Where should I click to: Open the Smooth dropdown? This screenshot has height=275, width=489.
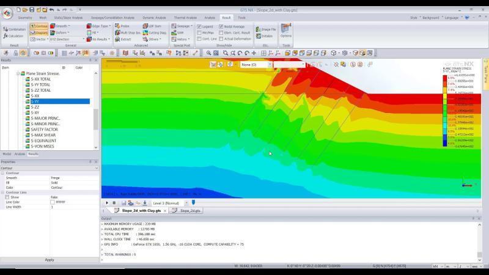point(60,26)
